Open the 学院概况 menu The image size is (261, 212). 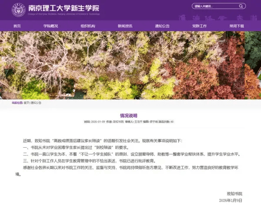50,26
